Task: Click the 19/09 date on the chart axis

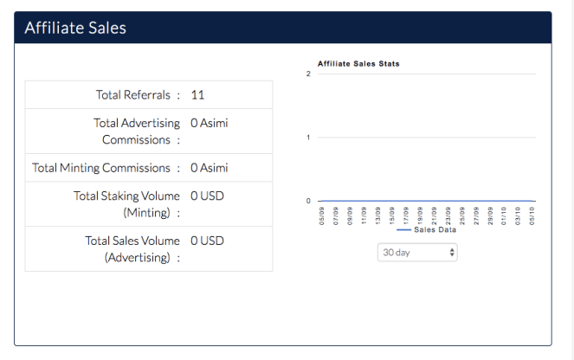Action: pyautogui.click(x=420, y=215)
